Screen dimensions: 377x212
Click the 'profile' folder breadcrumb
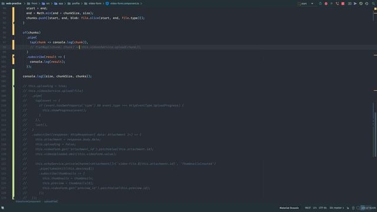pyautogui.click(x=76, y=4)
